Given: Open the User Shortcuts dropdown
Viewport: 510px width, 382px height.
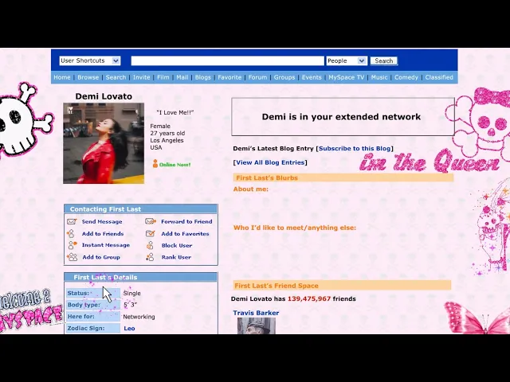Looking at the screenshot, I should point(90,60).
